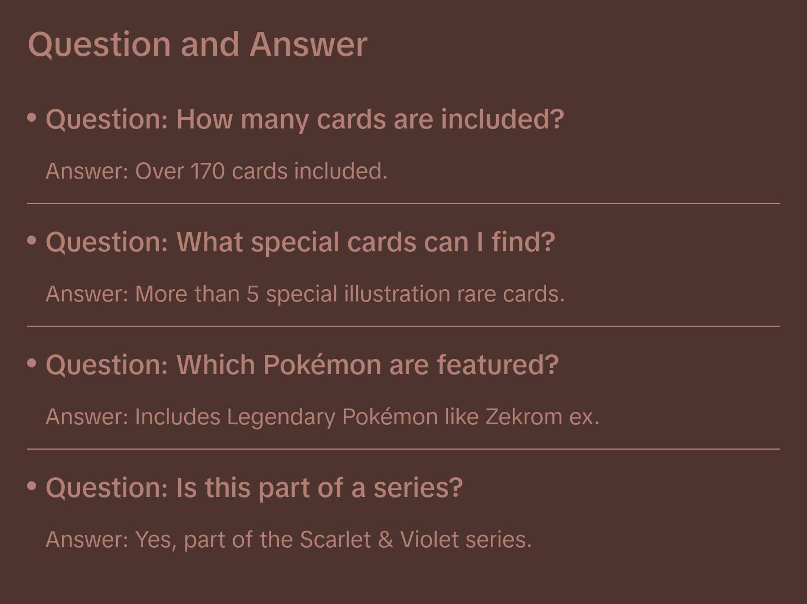Expand the "What special cards can I find?" question
The height and width of the screenshot is (604, 807).
(x=300, y=242)
